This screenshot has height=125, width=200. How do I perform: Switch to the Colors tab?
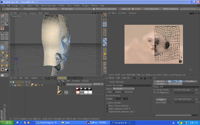pyautogui.click(x=71, y=78)
